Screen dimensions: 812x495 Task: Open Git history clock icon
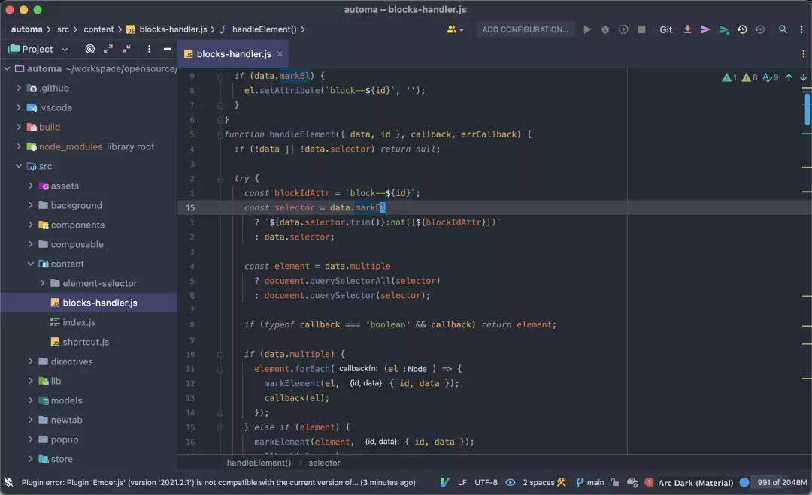[742, 29]
